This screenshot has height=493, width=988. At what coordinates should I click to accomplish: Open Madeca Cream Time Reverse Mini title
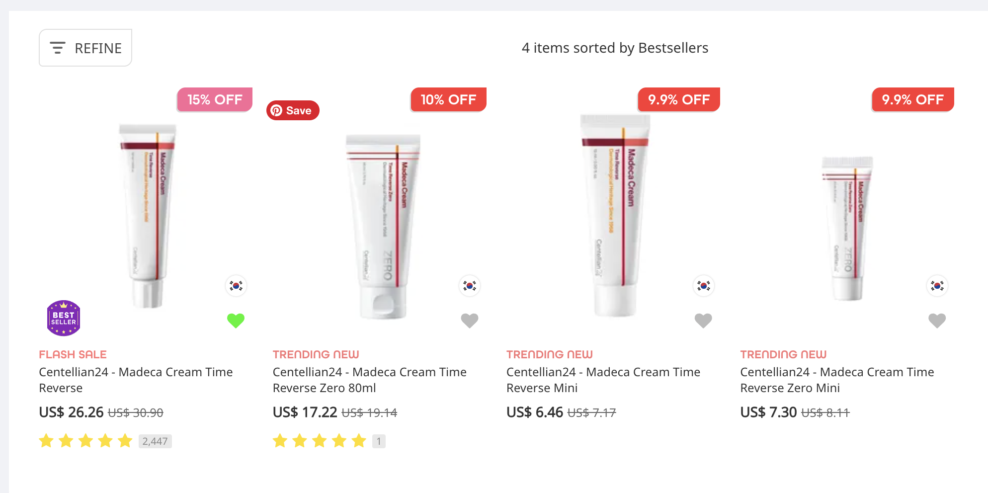603,380
